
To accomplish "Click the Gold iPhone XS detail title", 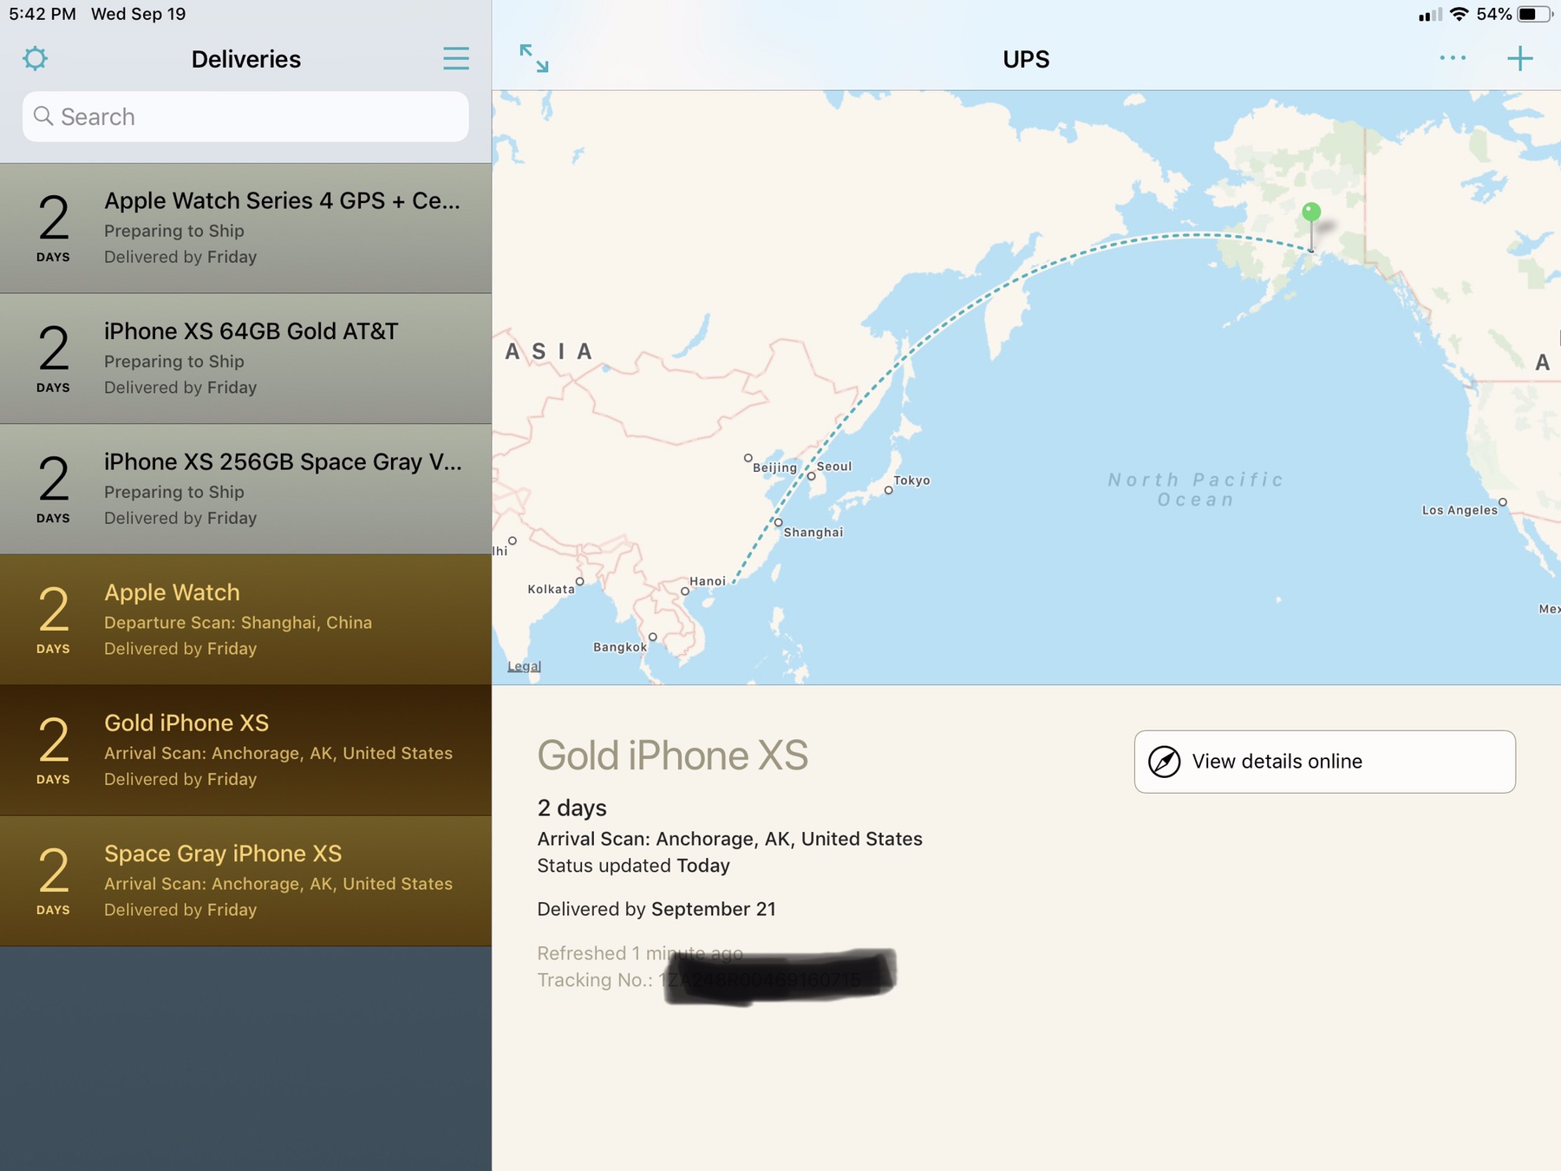I will (673, 756).
